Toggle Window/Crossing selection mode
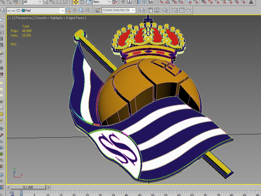Screen dimensions: 261x196 click(65, 2)
